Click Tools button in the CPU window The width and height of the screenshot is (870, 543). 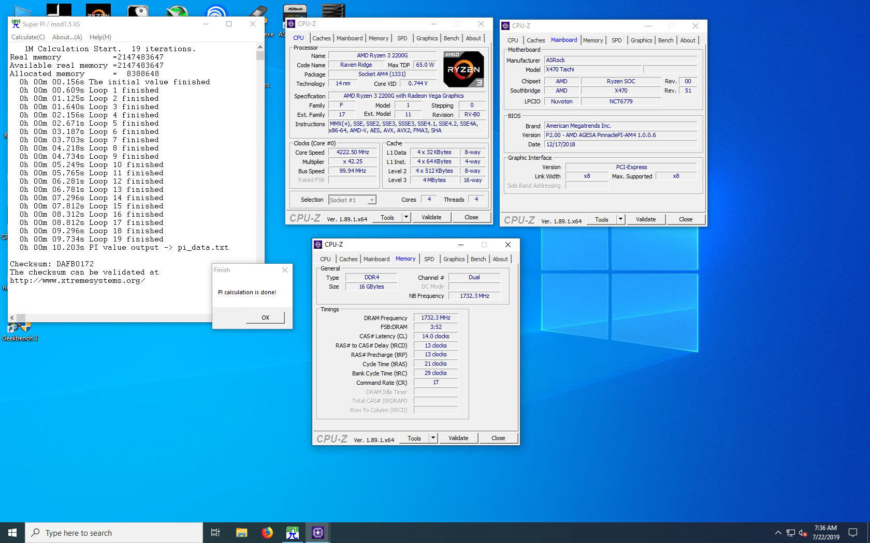(x=387, y=218)
